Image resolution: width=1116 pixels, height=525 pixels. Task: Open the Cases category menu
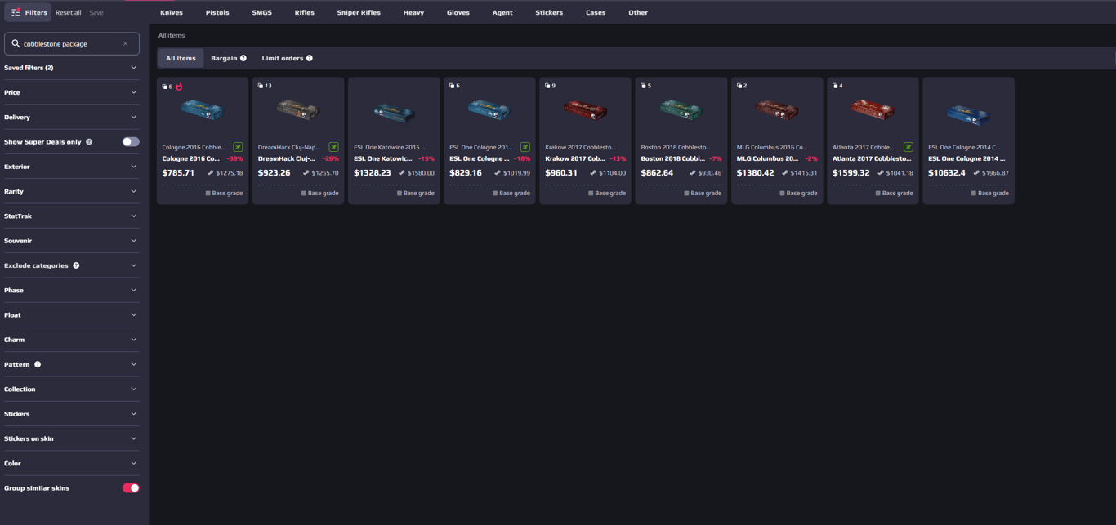coord(596,12)
